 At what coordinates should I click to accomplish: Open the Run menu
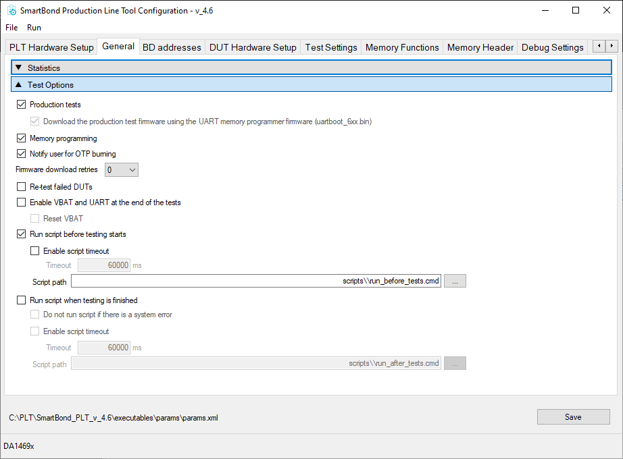[x=34, y=28]
